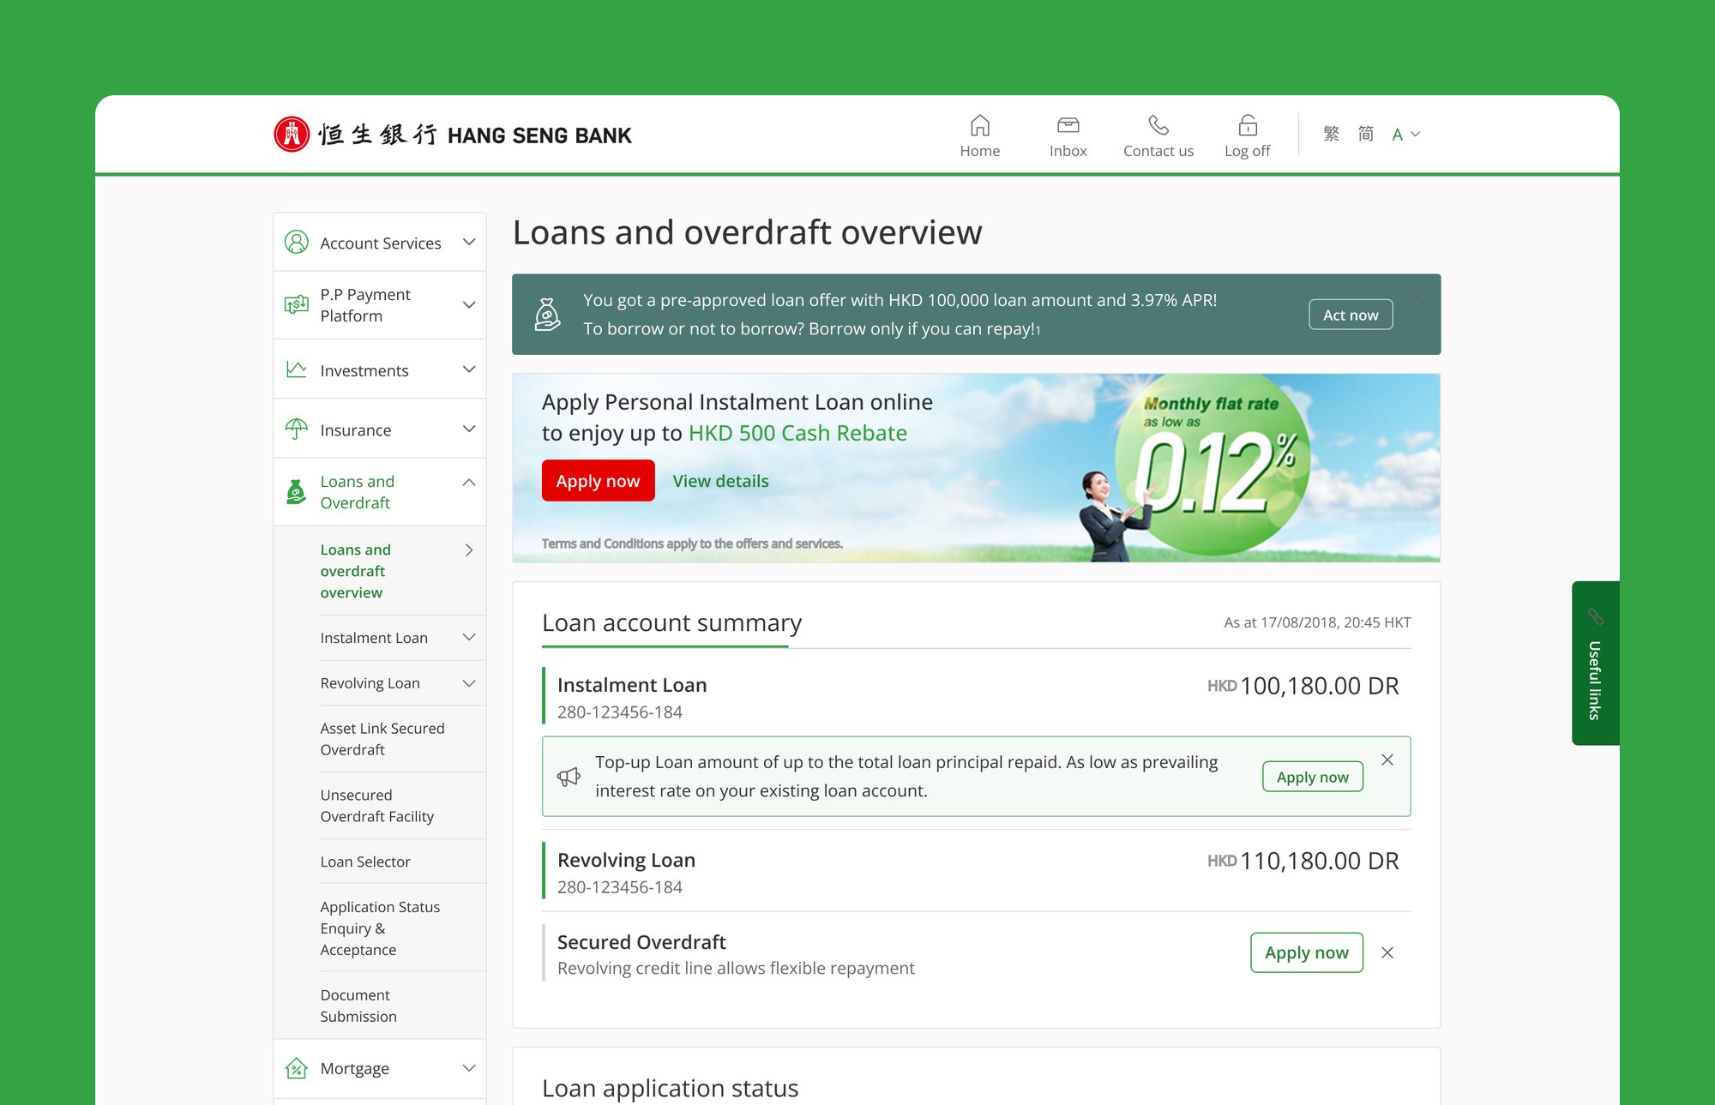
Task: Click arrow beside Loans and overdraft overview
Action: pyautogui.click(x=469, y=550)
